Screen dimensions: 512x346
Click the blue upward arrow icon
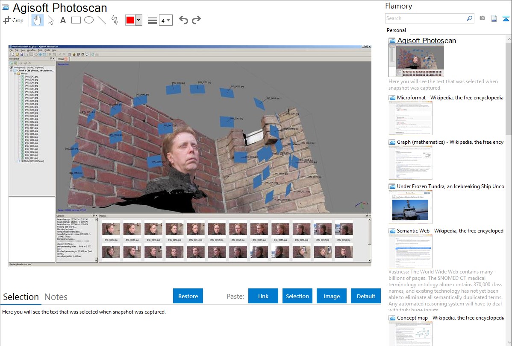click(506, 18)
